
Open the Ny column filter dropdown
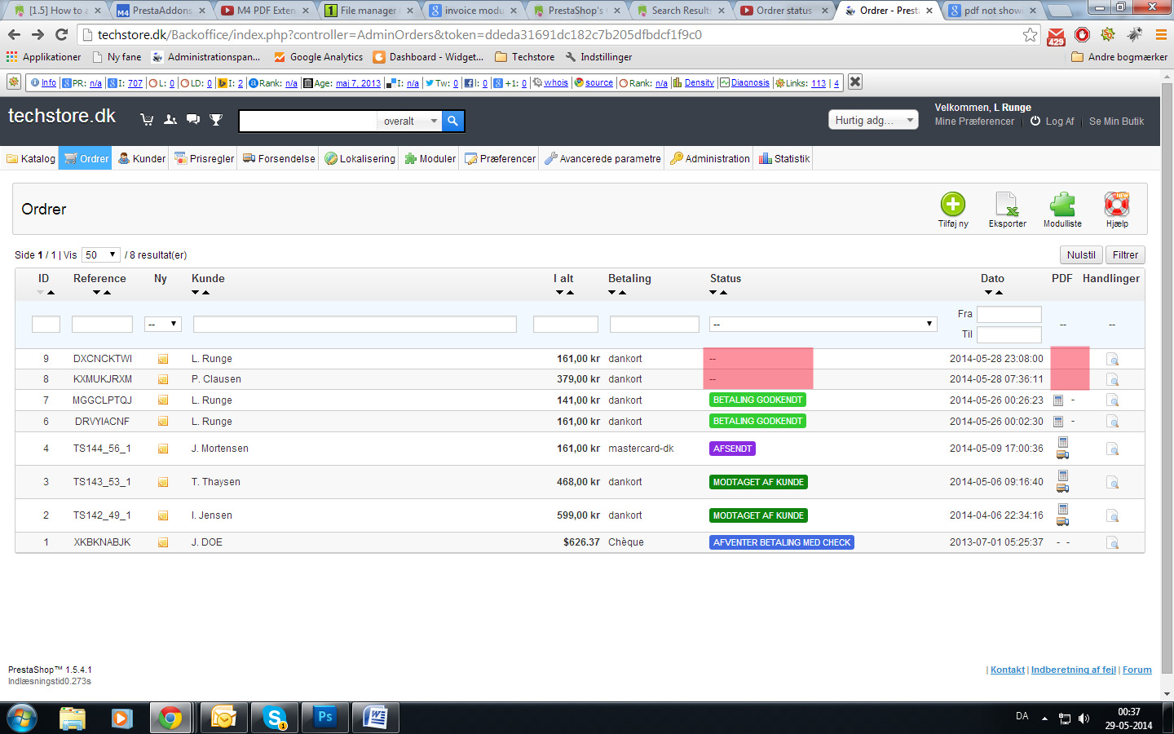(162, 324)
